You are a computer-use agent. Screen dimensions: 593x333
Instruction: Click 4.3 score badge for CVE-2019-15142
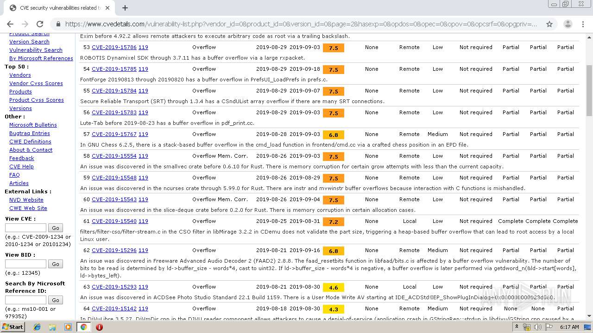(x=334, y=309)
